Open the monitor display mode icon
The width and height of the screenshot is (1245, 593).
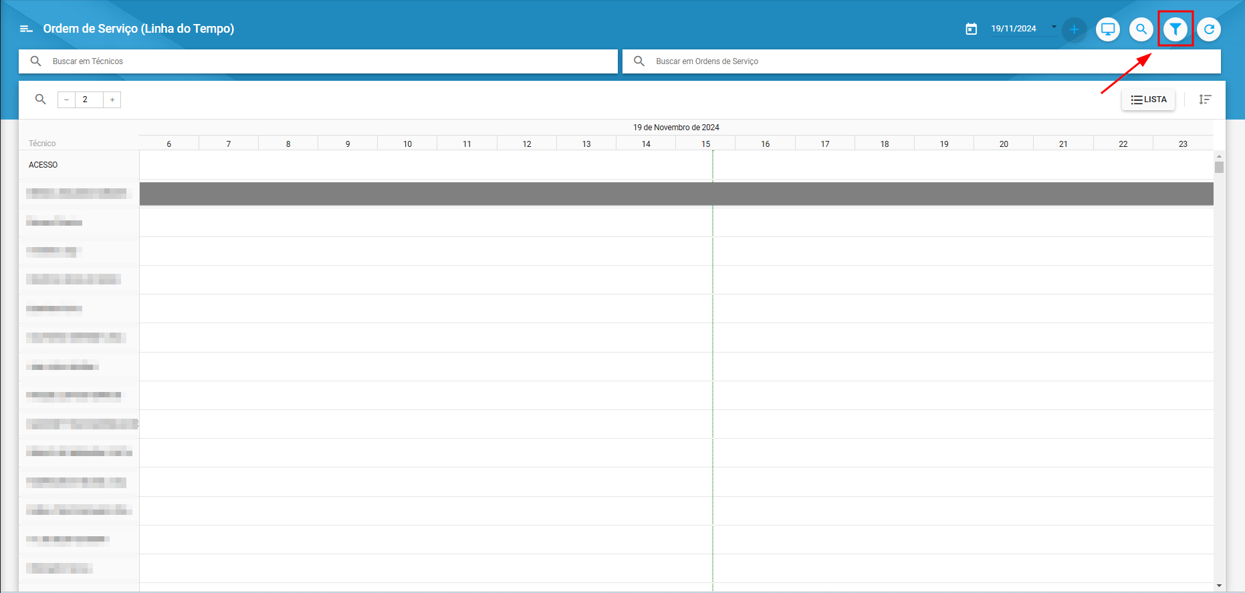coord(1108,29)
